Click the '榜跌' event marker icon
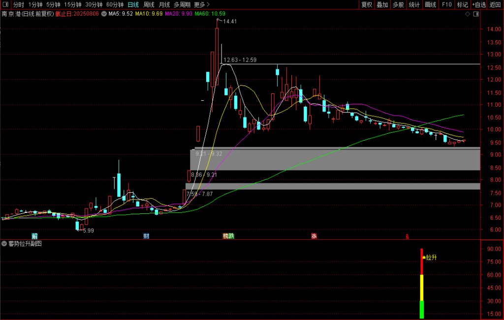 pyautogui.click(x=228, y=236)
